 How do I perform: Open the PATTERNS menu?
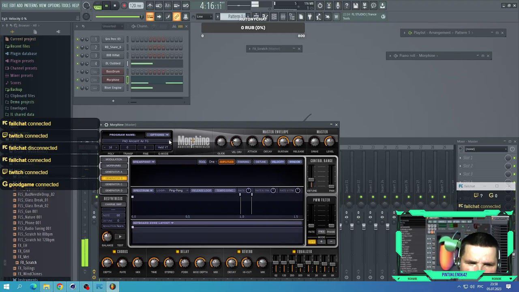coord(31,5)
